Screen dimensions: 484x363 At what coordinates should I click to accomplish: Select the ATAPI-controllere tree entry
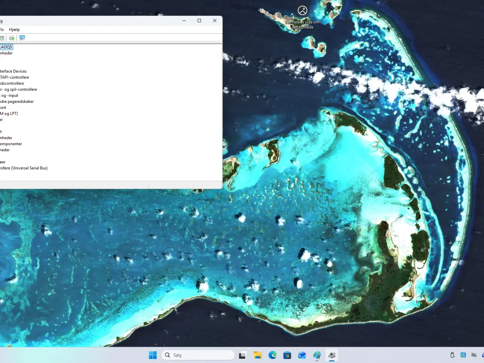[x=15, y=77]
